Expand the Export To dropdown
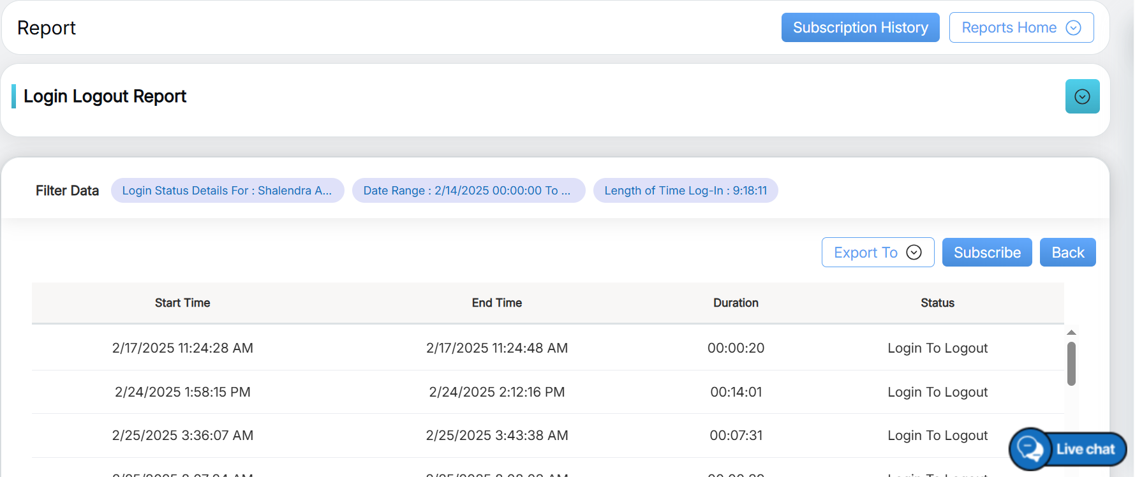 tap(877, 253)
